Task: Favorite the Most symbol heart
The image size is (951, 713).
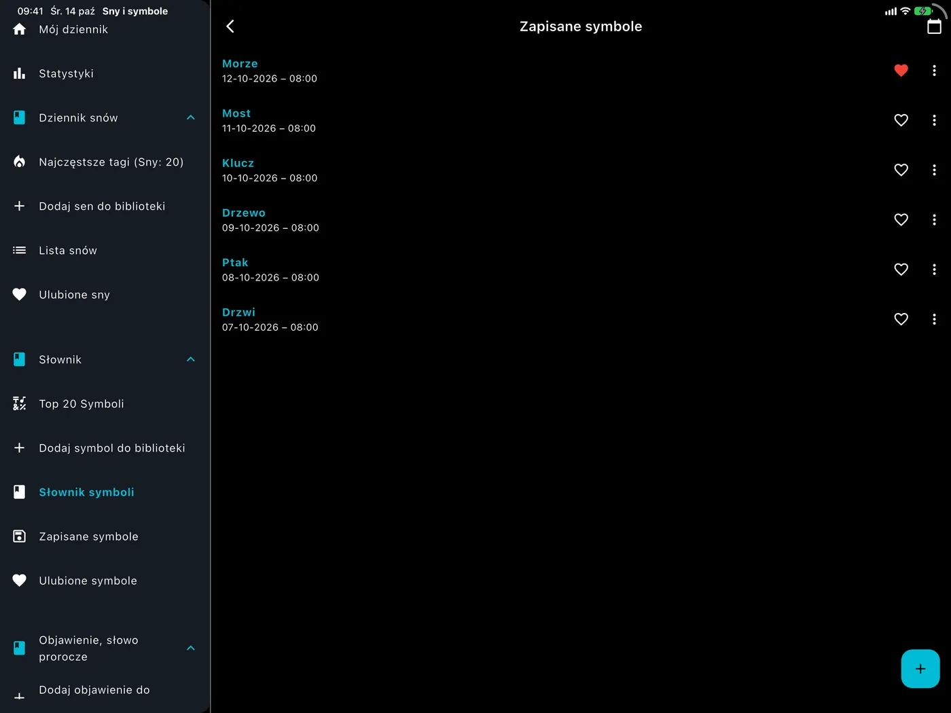Action: 901,120
